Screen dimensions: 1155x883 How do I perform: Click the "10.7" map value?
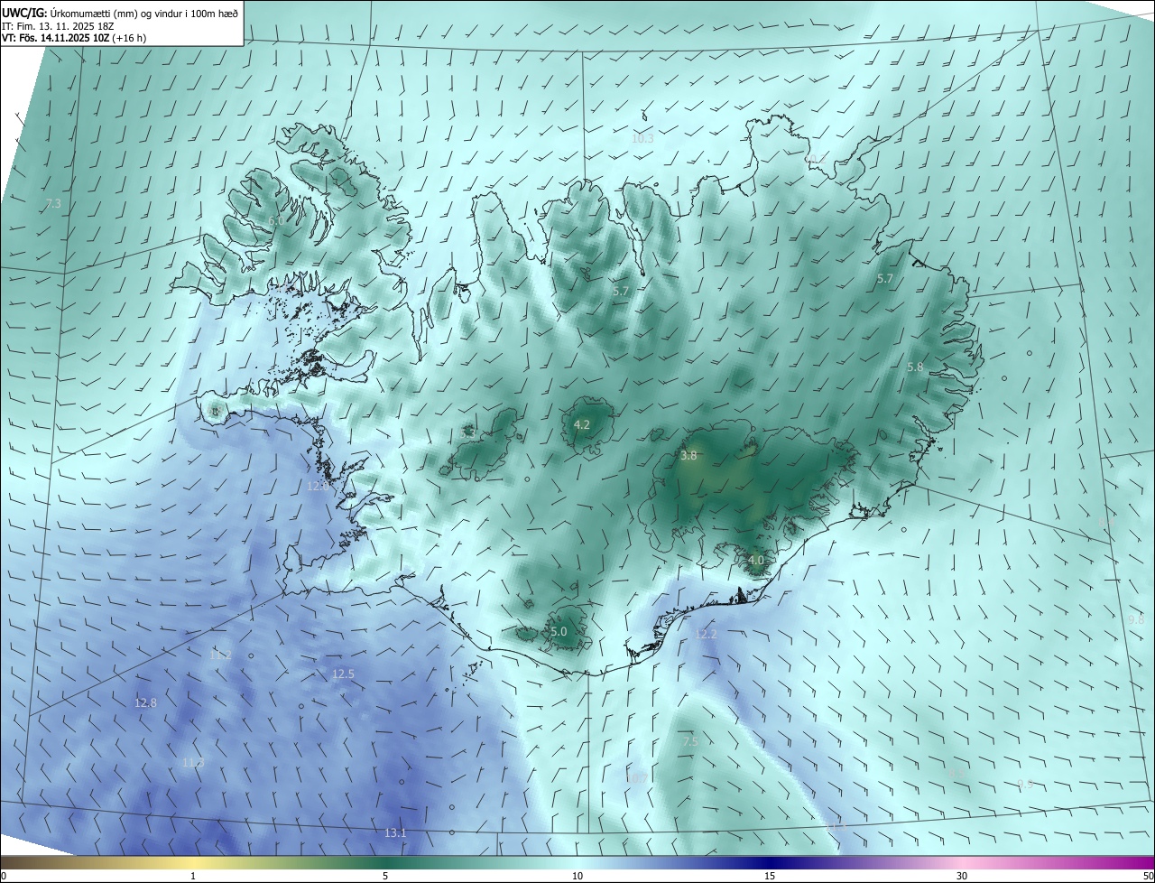pos(636,777)
